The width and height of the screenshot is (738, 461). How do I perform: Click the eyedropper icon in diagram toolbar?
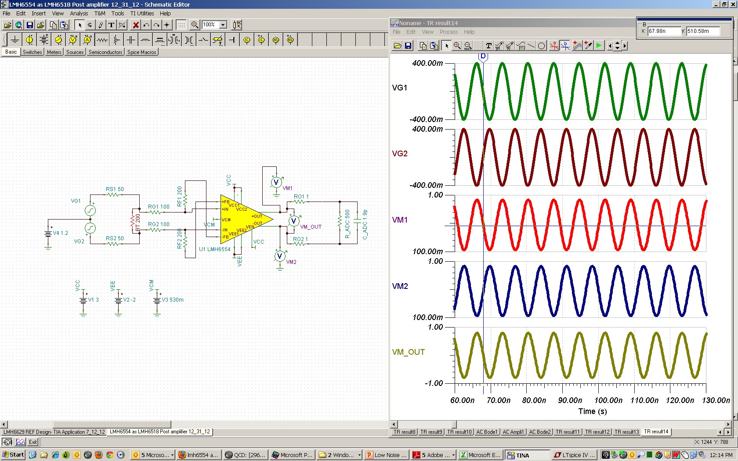[588, 46]
